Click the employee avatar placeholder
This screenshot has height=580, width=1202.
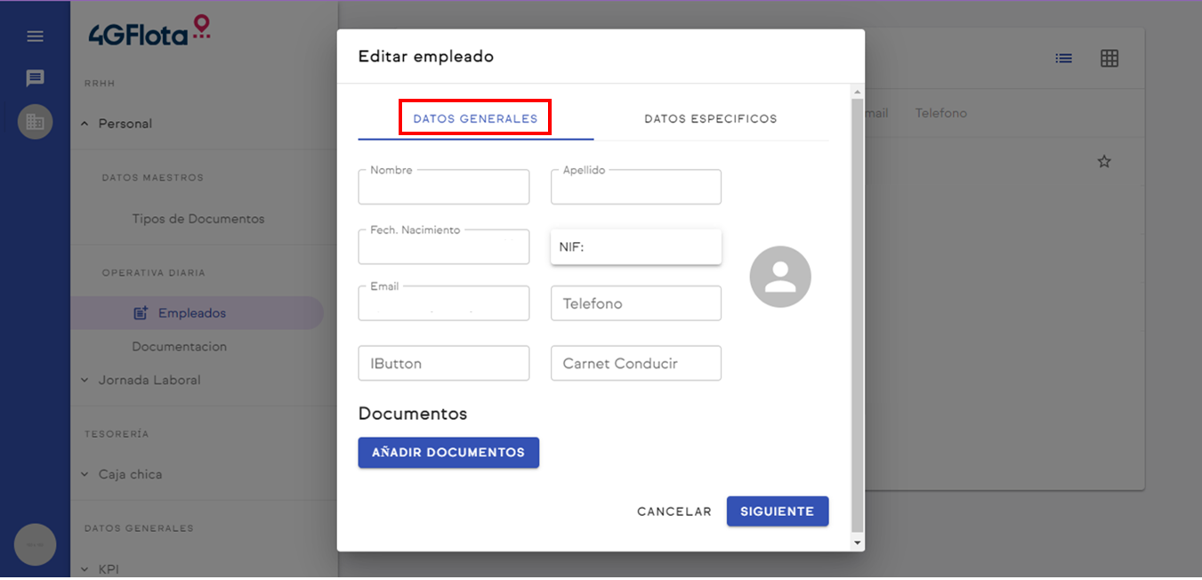pos(780,277)
